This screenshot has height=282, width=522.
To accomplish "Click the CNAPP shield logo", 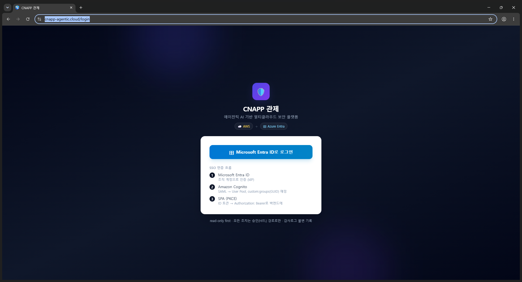I will click(261, 91).
